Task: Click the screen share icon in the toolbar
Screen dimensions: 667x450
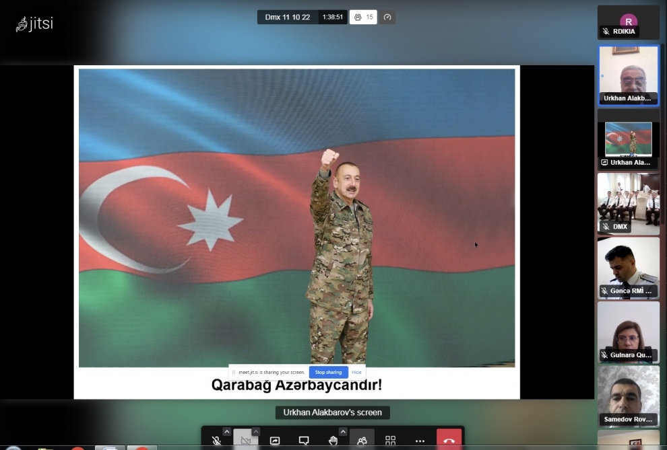Action: pos(276,440)
